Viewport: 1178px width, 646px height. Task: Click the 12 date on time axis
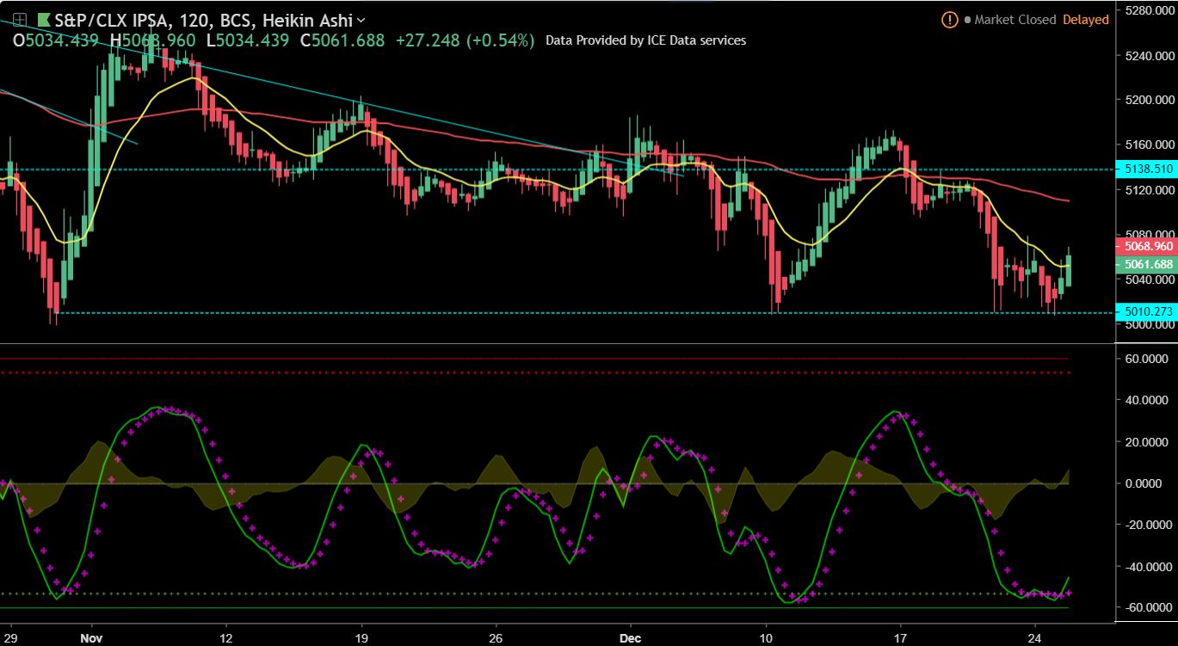pos(225,638)
